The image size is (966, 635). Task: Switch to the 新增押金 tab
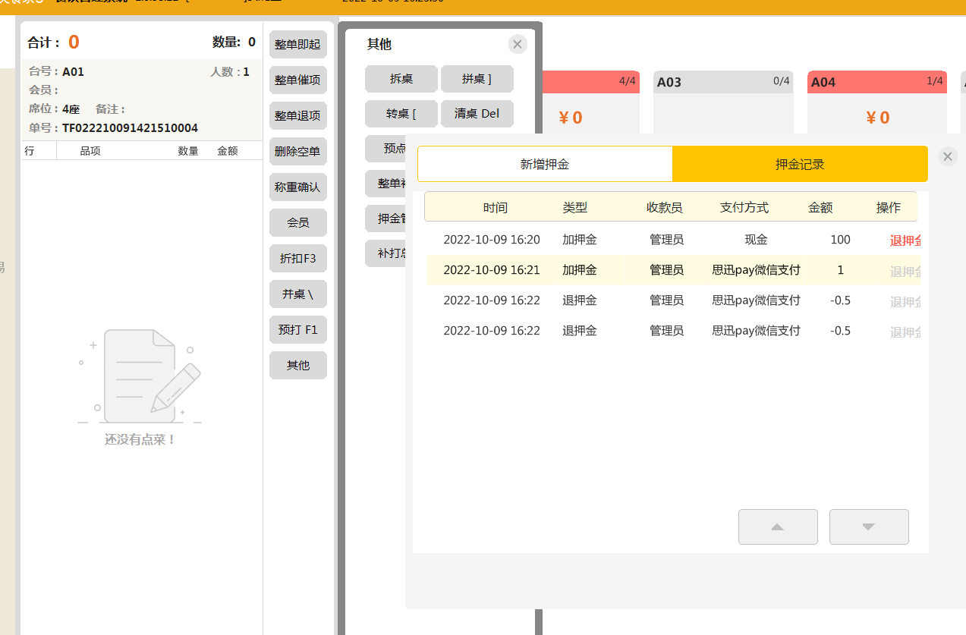pos(544,164)
